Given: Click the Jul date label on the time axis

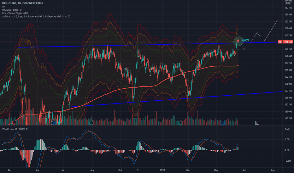Looking at the screenshot, I should [244, 170].
